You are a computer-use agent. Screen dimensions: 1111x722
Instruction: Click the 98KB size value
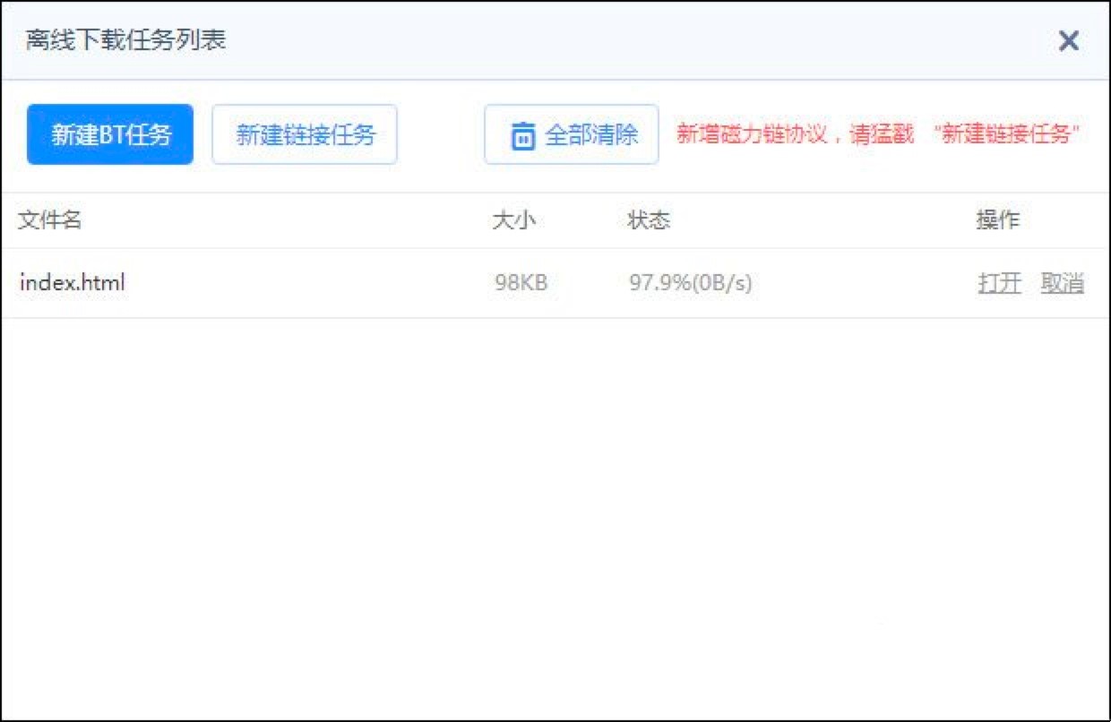click(x=521, y=283)
